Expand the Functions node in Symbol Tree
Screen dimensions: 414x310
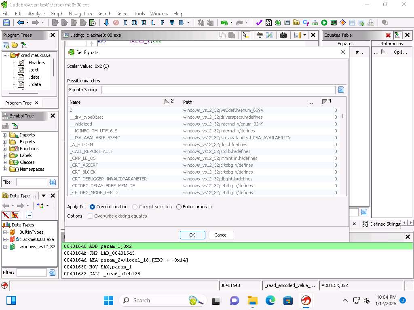pyautogui.click(x=5, y=149)
